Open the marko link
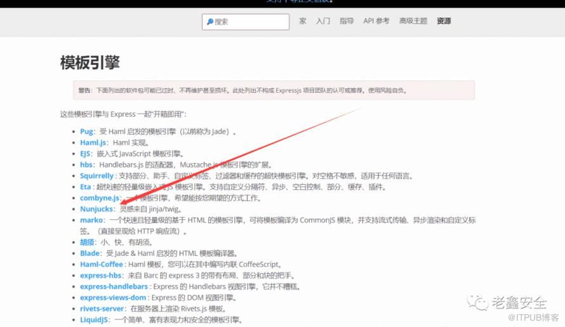This screenshot has height=327, width=565. (91, 220)
